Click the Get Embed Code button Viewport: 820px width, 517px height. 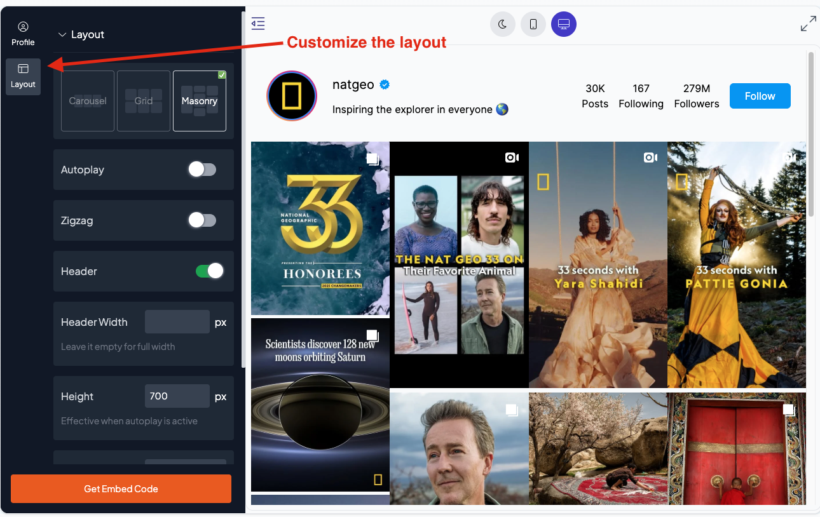121,489
